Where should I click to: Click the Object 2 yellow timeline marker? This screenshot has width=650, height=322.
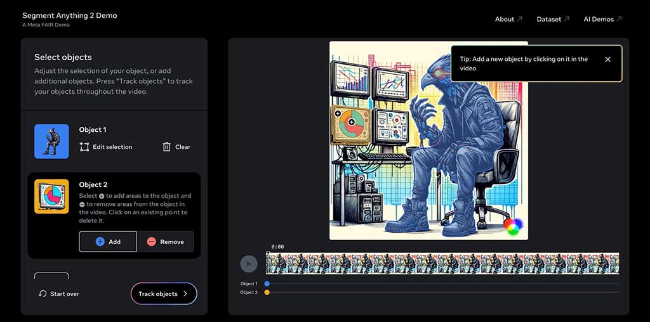(x=267, y=292)
